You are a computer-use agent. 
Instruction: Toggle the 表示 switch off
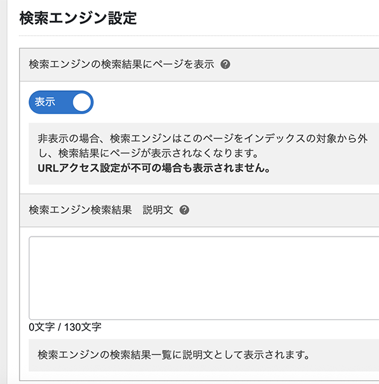click(x=61, y=102)
